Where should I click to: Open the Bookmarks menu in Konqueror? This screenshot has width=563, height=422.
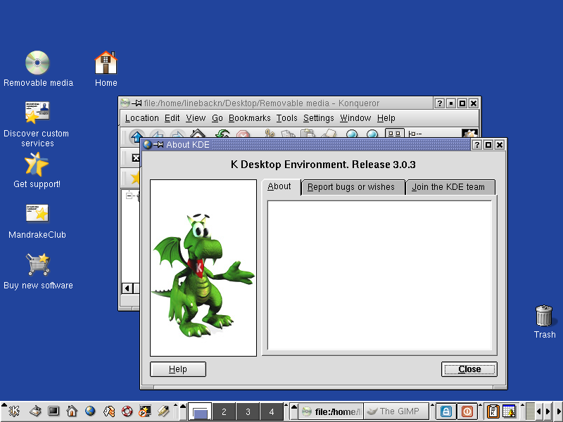pos(249,118)
